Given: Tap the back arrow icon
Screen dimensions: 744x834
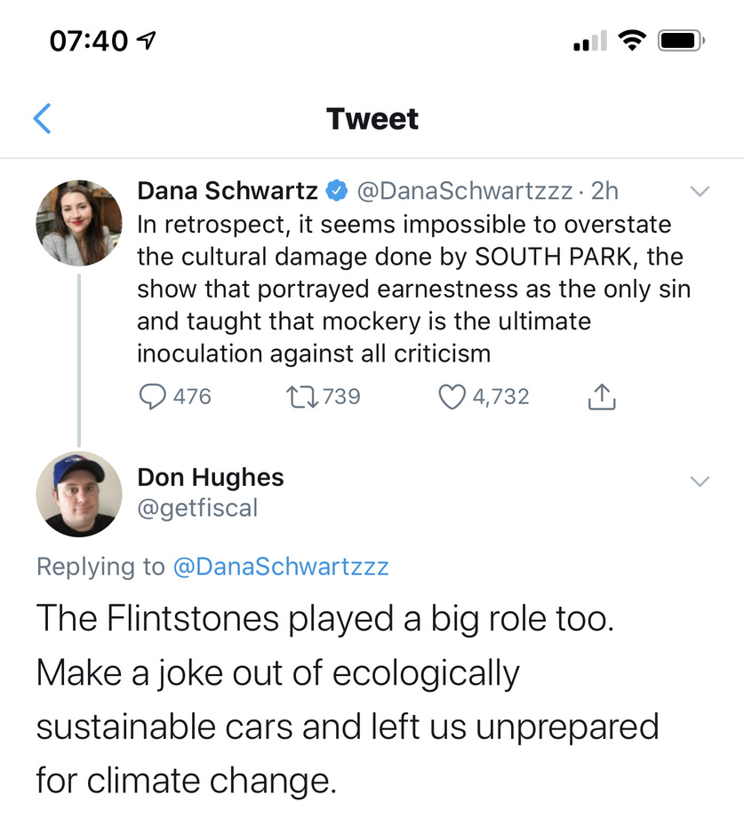Looking at the screenshot, I should tap(42, 118).
